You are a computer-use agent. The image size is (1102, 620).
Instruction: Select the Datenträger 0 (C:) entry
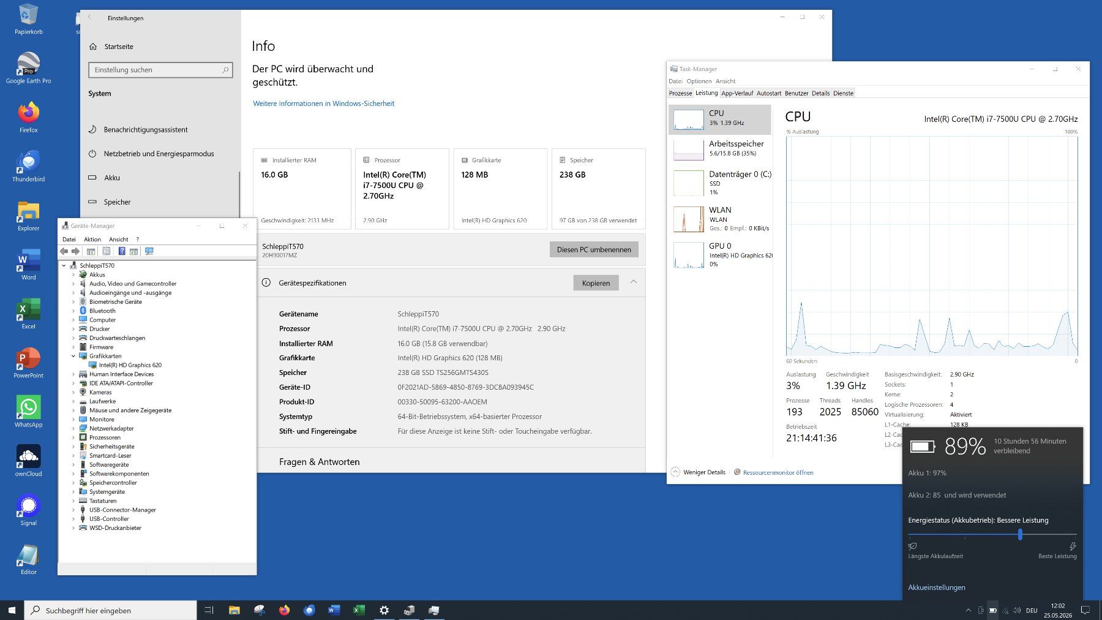pos(720,183)
